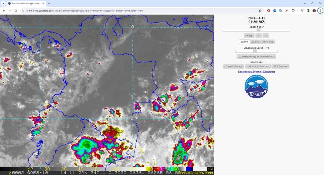
Task: Open the media controls icon
Action: click(x=302, y=10)
